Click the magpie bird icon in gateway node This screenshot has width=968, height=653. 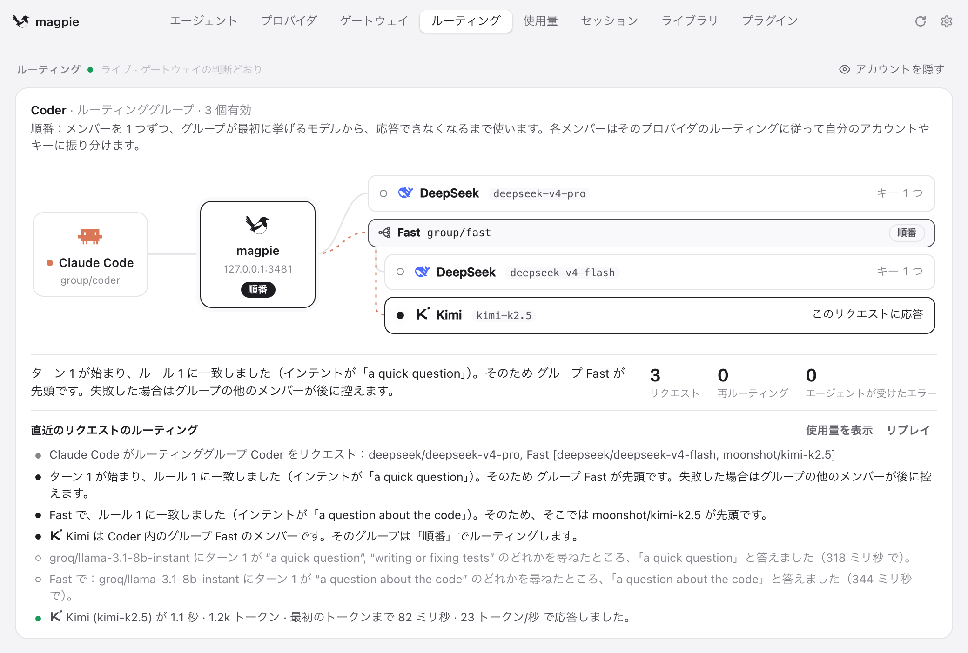coord(257,225)
